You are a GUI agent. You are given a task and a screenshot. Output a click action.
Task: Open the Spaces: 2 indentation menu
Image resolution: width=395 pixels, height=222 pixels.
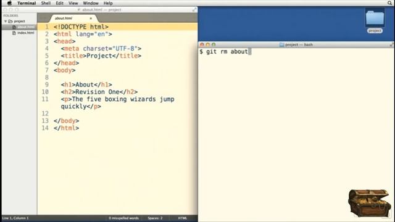pos(155,218)
